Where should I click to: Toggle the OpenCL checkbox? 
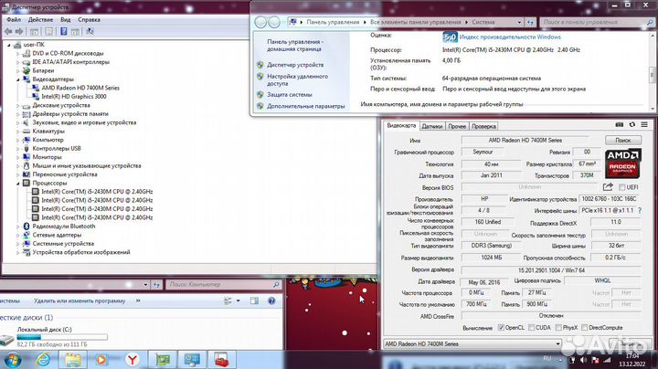point(501,328)
